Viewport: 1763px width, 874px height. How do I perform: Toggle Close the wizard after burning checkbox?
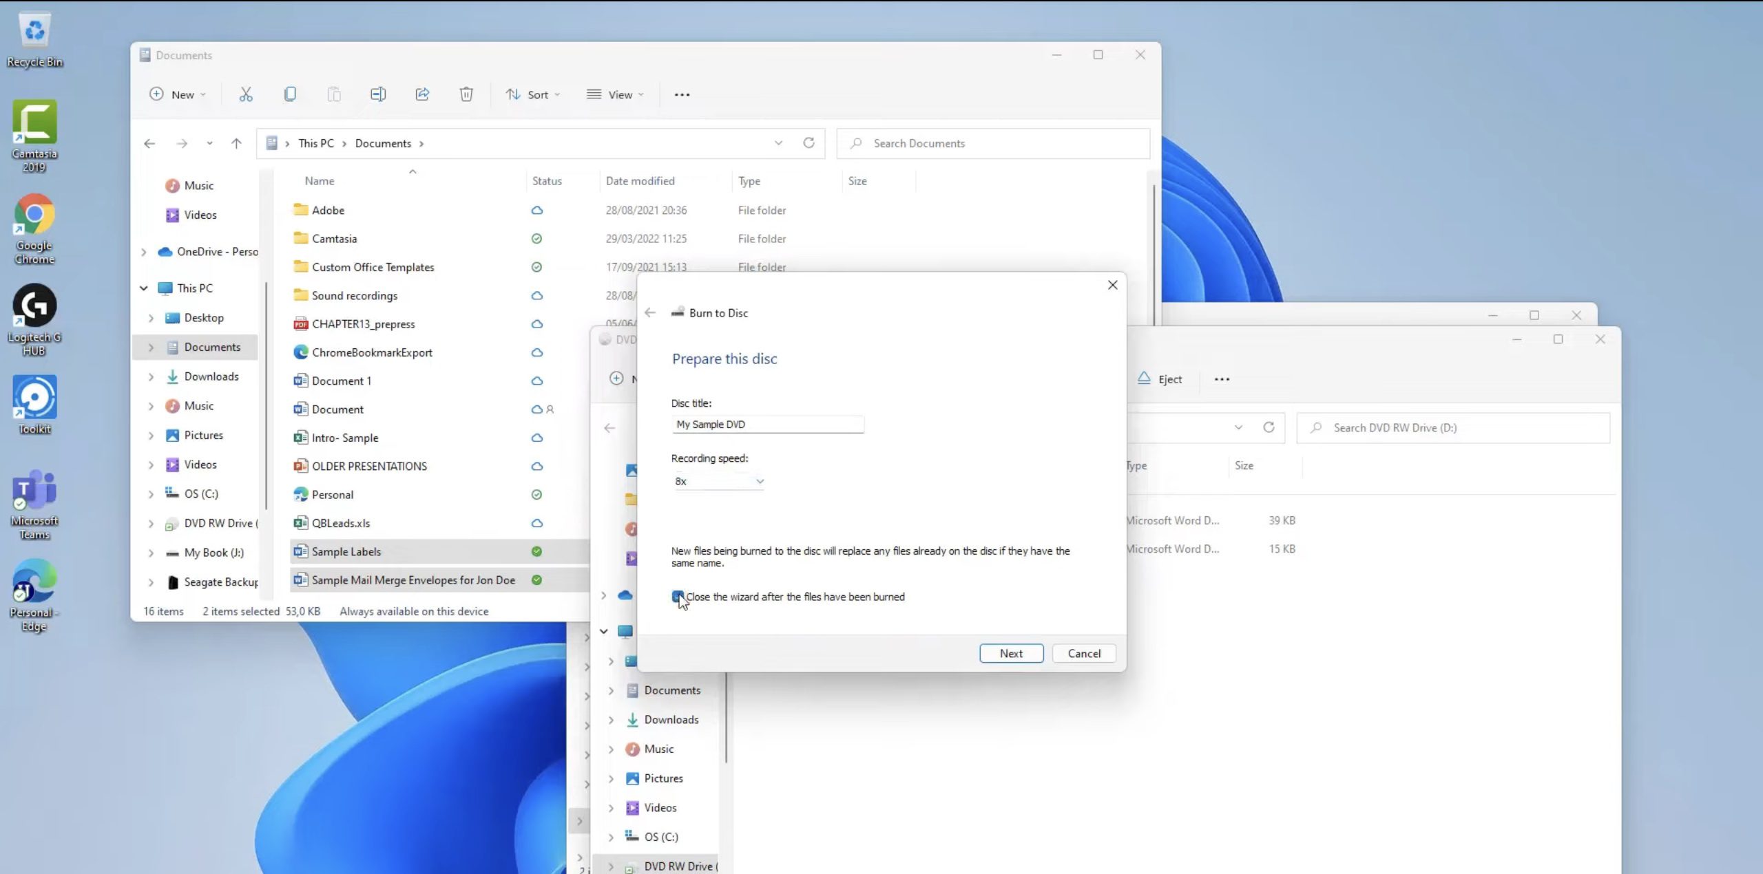coord(678,597)
